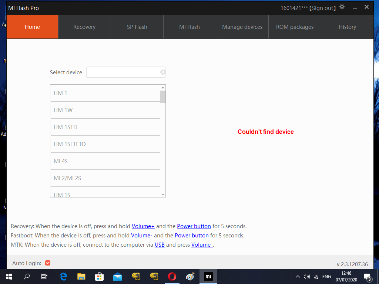Image resolution: width=379 pixels, height=284 pixels.
Task: Open notification action center
Action: 367,277
